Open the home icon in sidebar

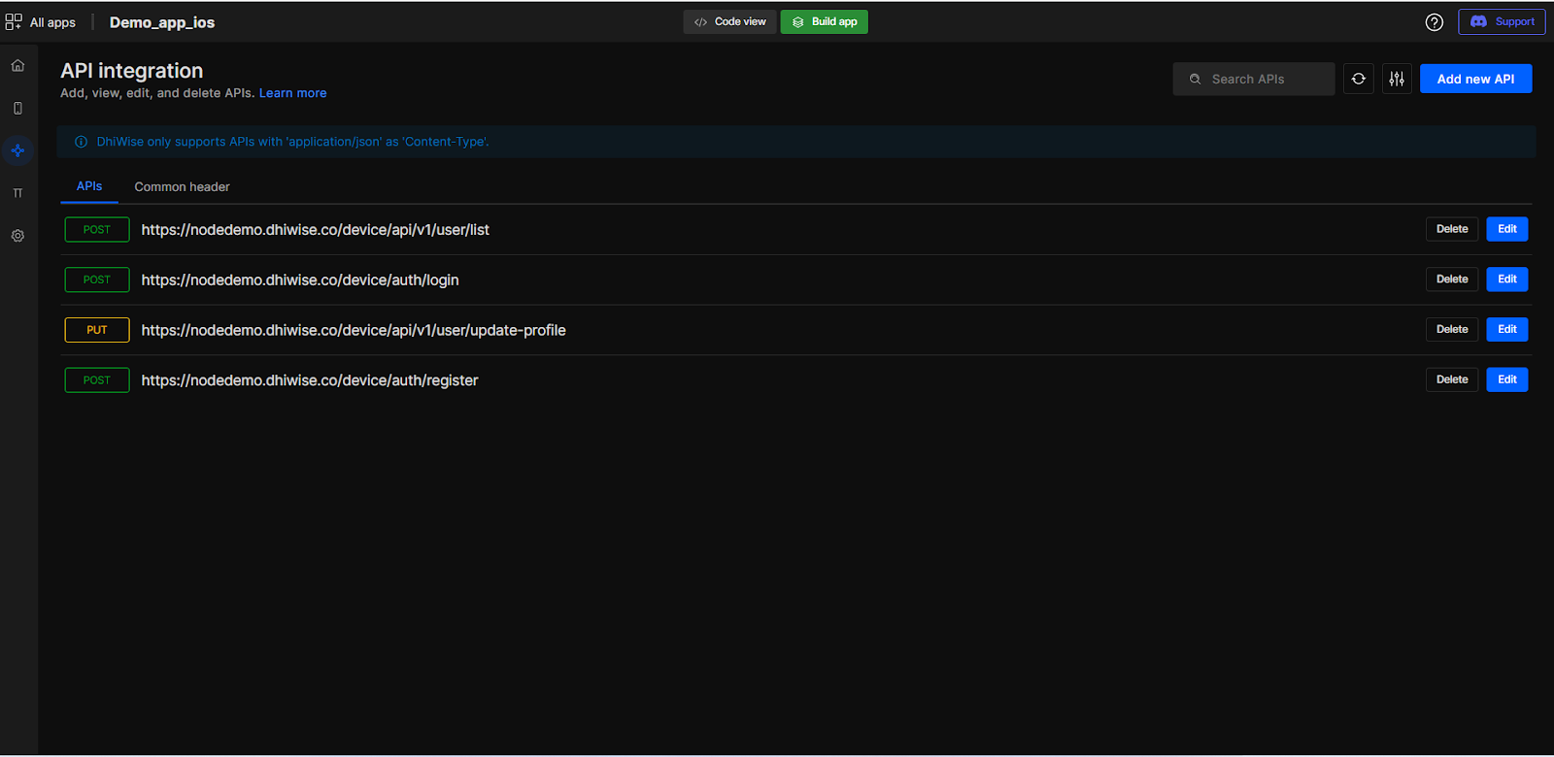pos(17,66)
